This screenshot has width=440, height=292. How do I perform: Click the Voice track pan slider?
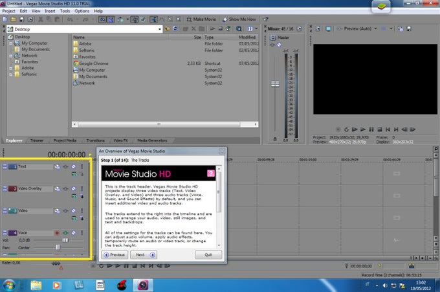[x=58, y=247]
